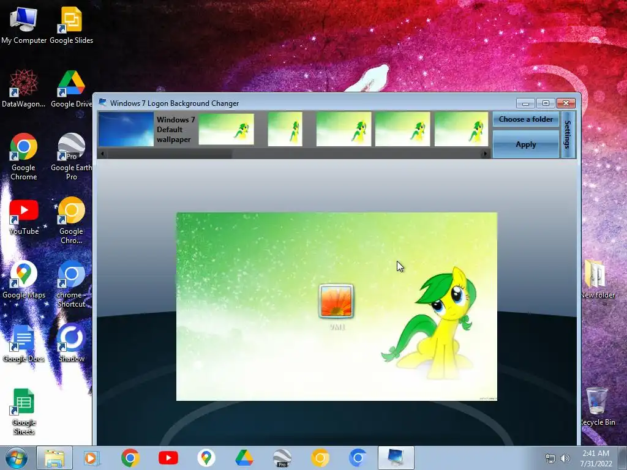
Task: Open Google Maps desktop shortcut
Action: click(x=24, y=280)
